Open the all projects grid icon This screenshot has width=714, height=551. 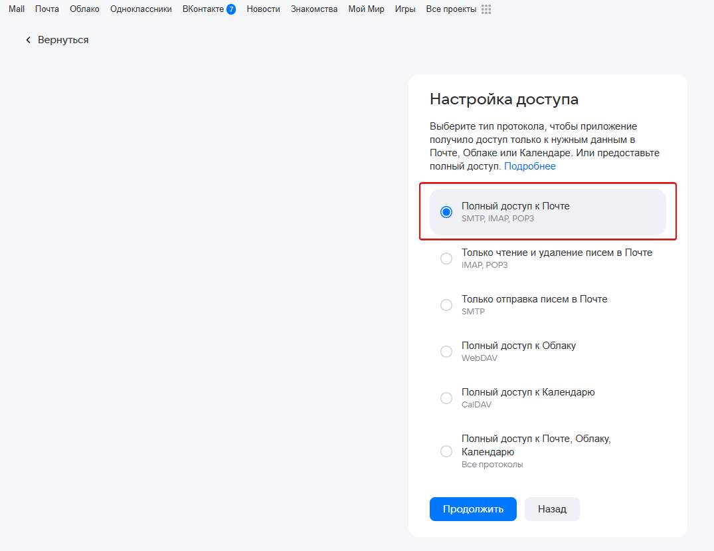click(486, 9)
